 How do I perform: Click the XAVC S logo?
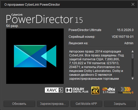pyautogui.click(x=54, y=90)
